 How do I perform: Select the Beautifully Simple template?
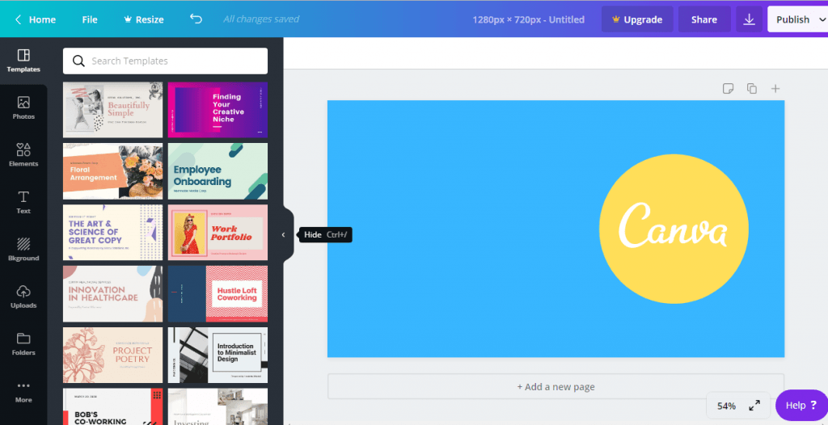click(113, 110)
